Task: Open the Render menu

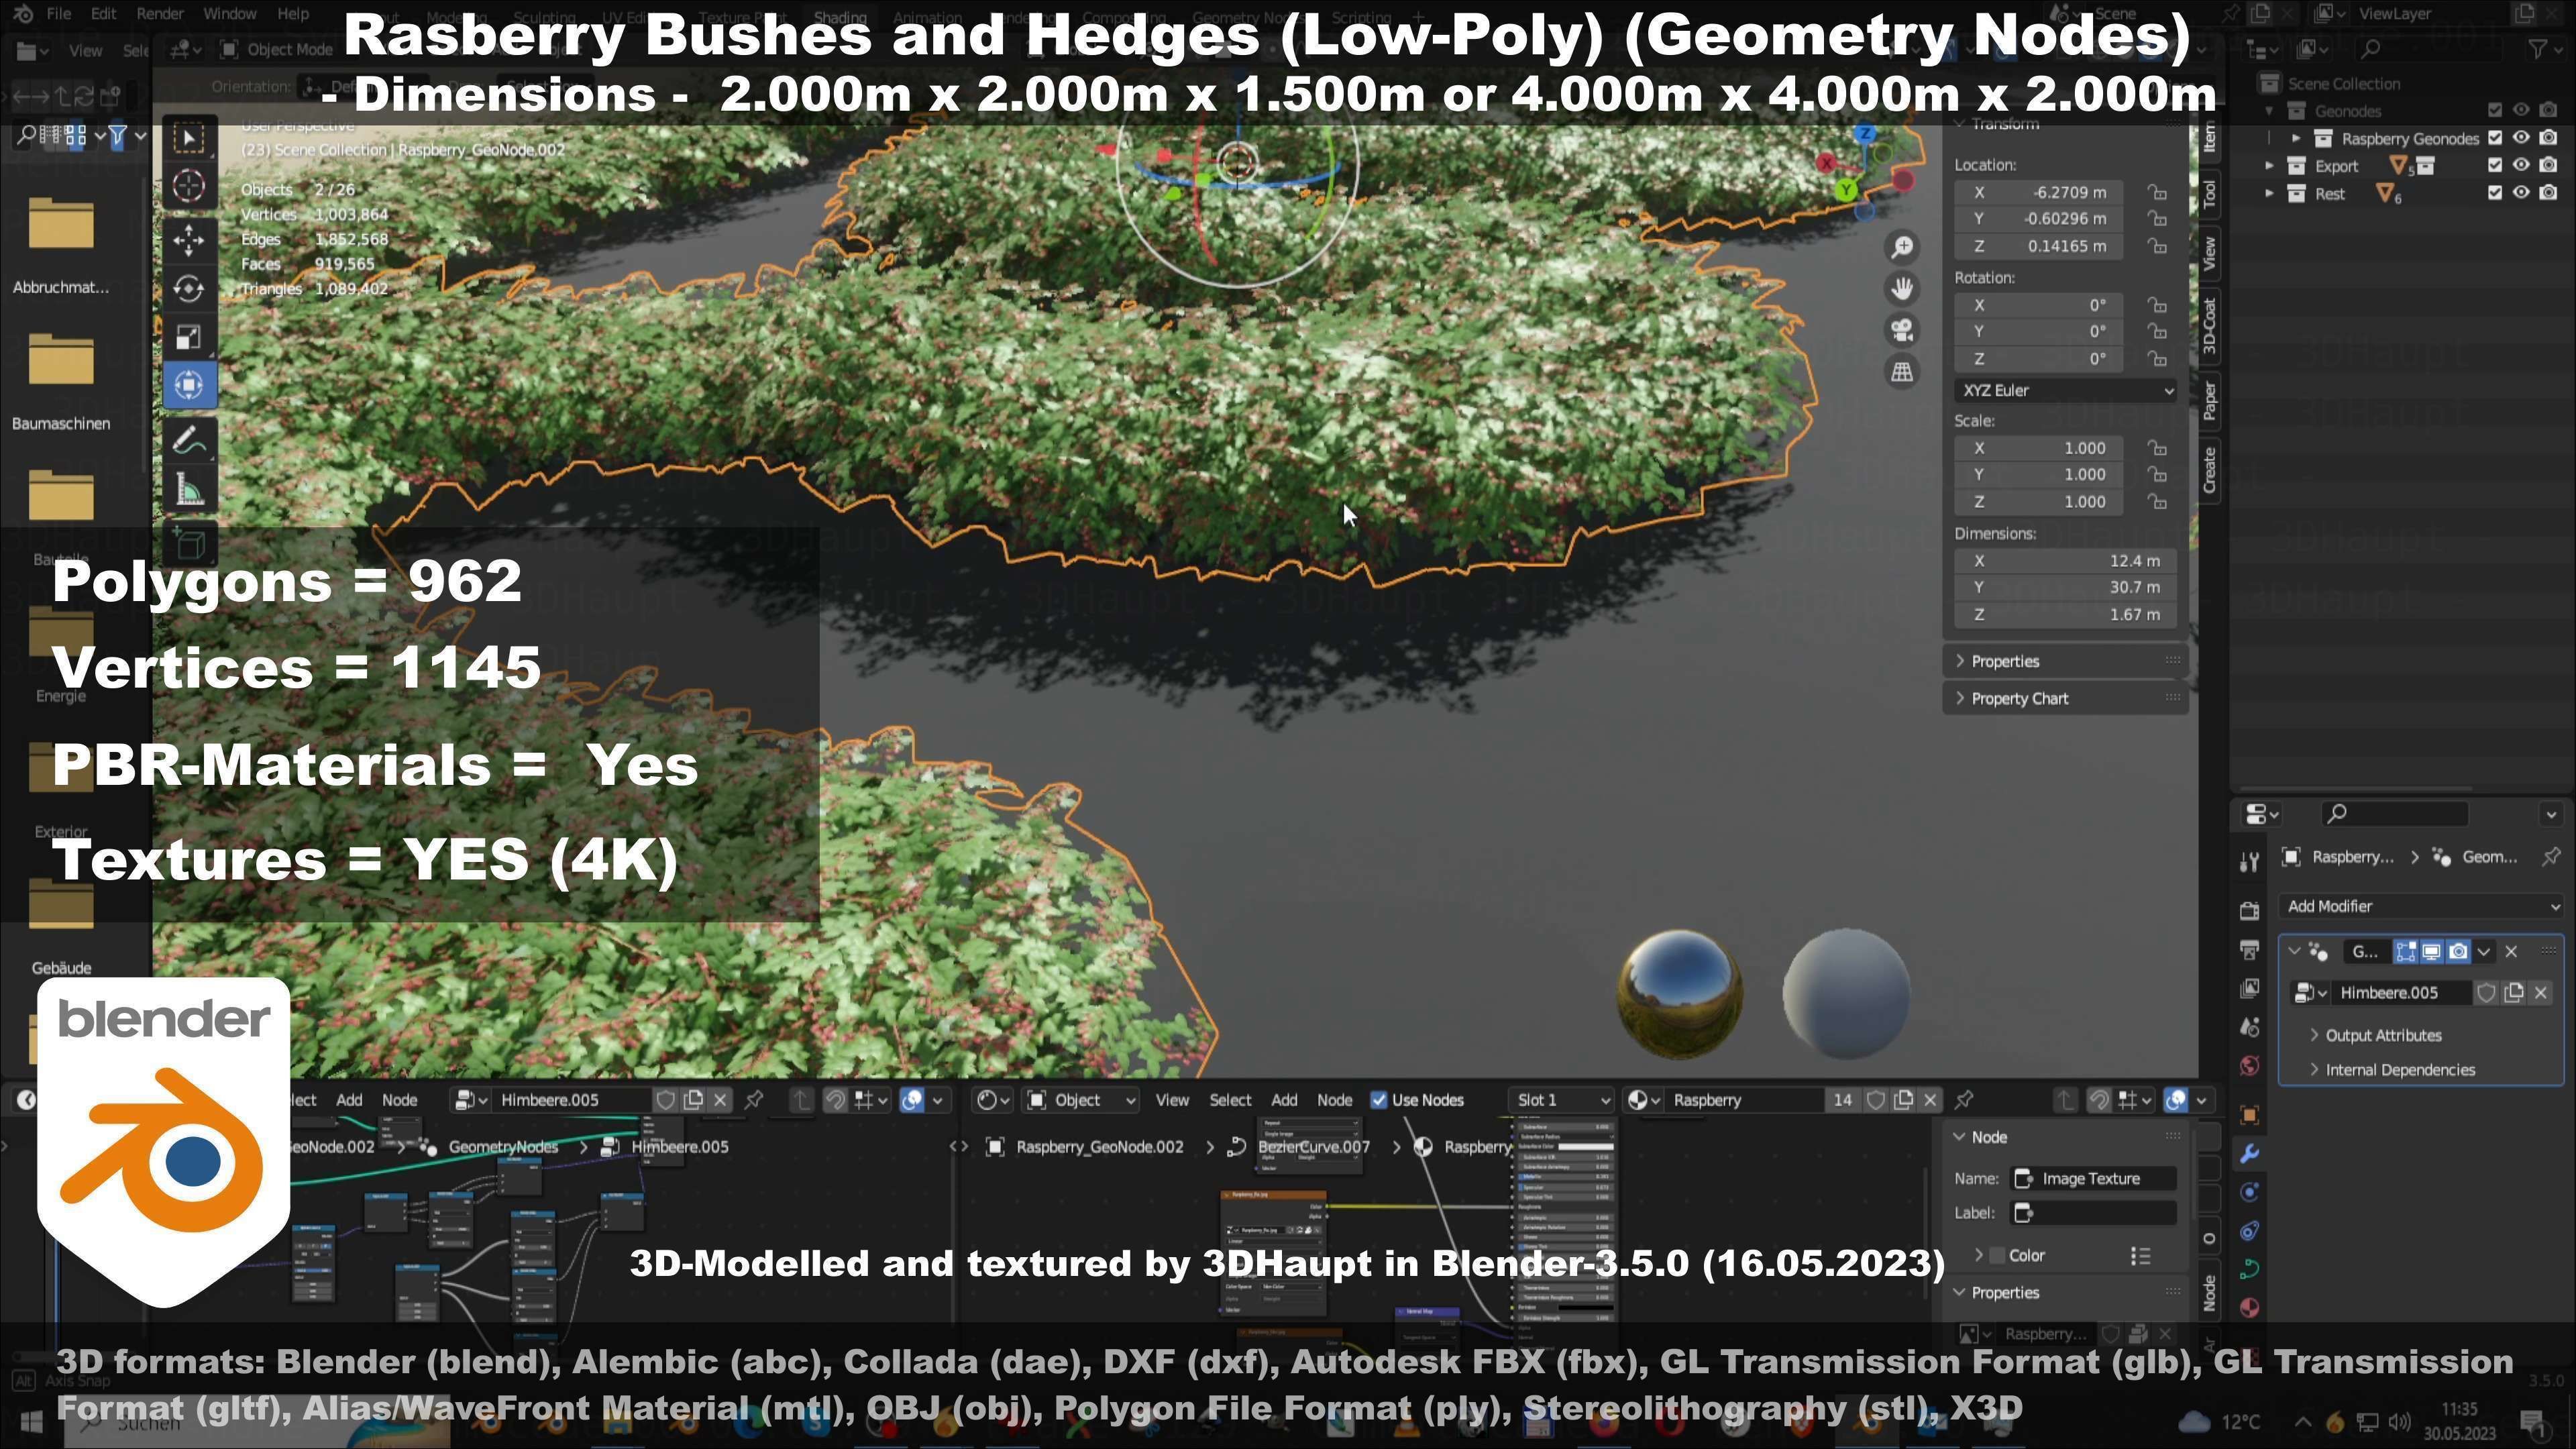Action: (x=160, y=14)
